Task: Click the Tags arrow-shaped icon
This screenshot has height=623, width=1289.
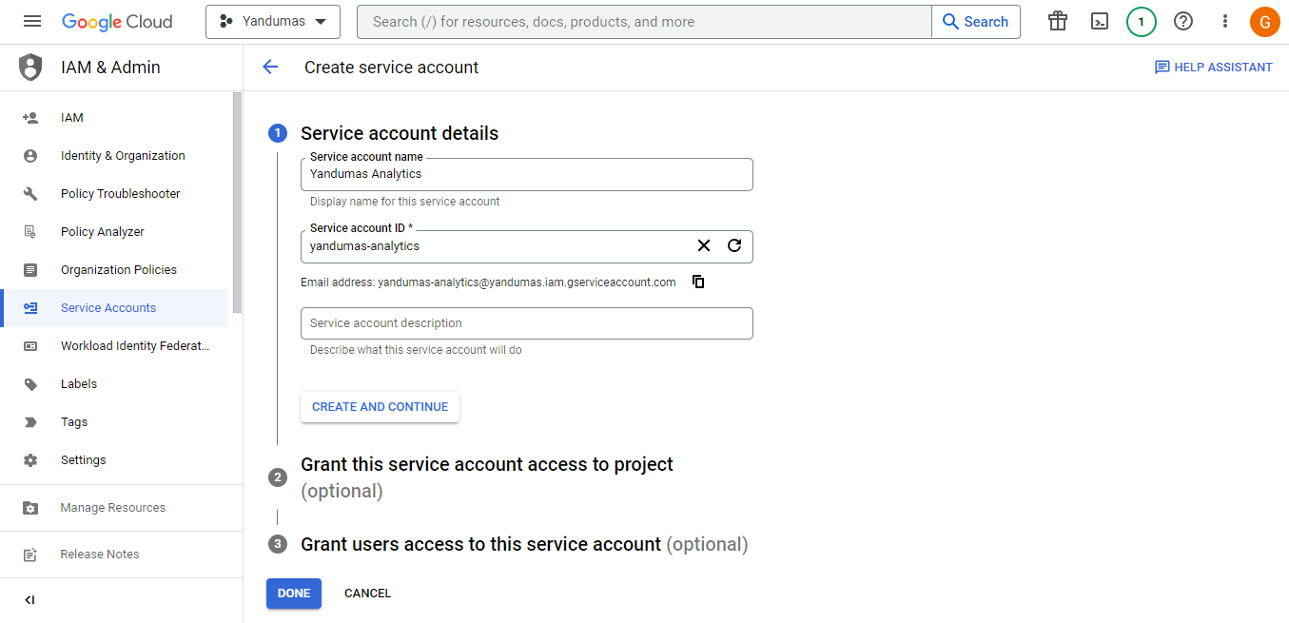Action: coord(30,422)
